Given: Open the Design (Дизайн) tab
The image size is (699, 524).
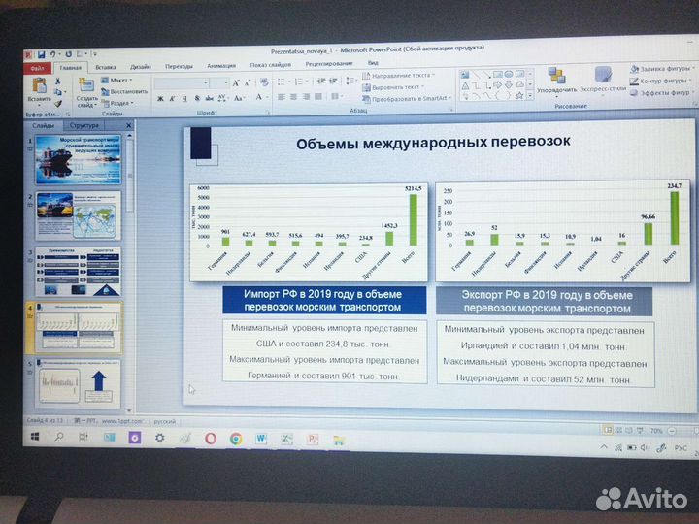Looking at the screenshot, I should point(141,67).
